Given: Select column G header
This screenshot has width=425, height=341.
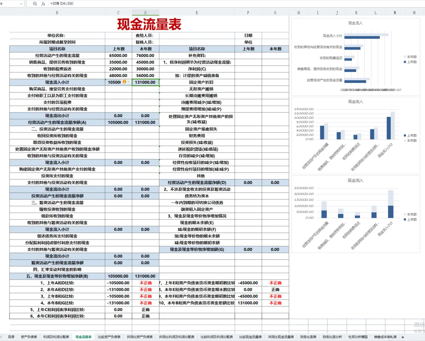Looking at the screenshot, I should [x=275, y=13].
